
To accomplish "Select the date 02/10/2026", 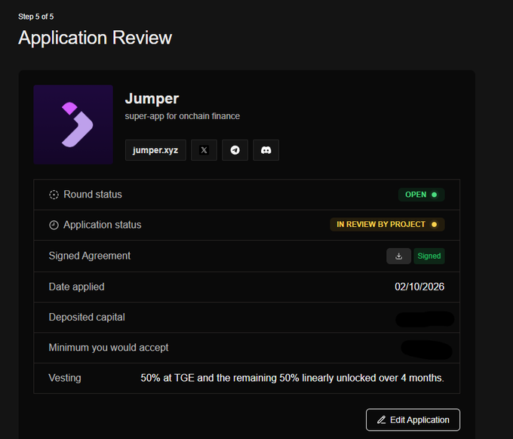I will click(x=419, y=287).
